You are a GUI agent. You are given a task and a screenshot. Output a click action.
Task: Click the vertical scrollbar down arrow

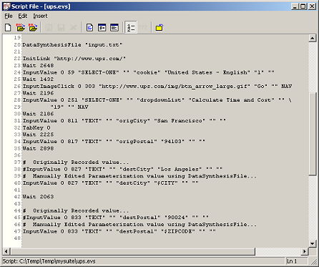pos(313,243)
